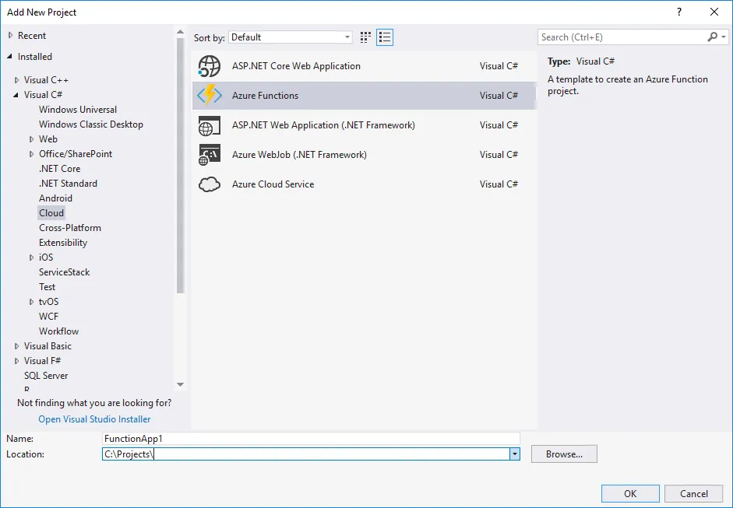This screenshot has height=508, width=733.
Task: Select the Cloud category
Action: 51,213
